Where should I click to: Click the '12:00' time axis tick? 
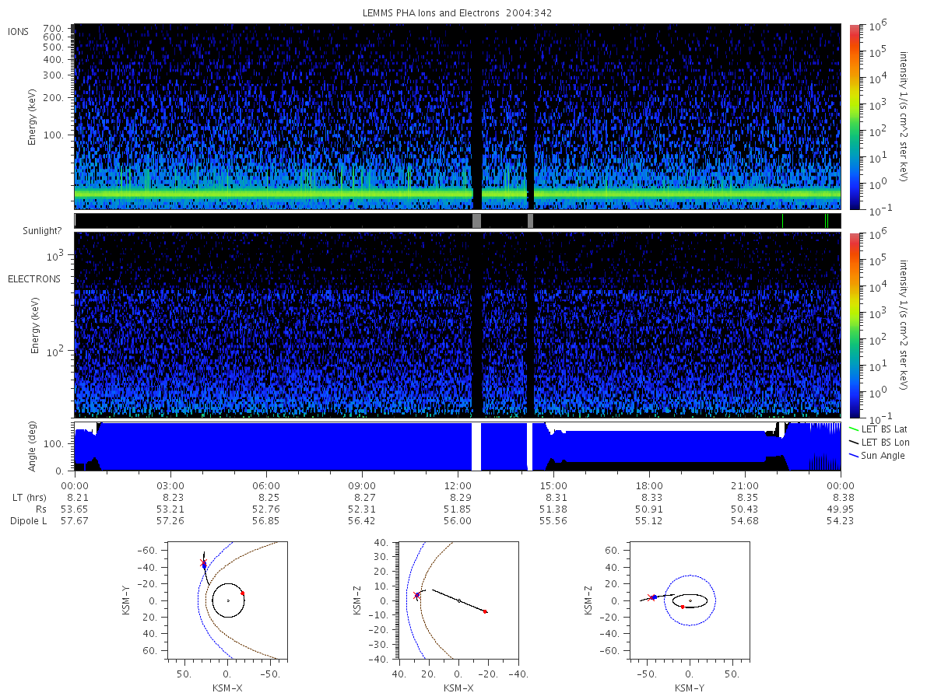(x=458, y=485)
